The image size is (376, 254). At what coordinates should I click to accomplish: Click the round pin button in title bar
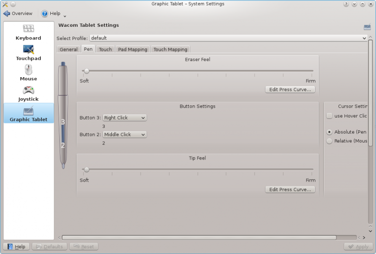click(13, 4)
